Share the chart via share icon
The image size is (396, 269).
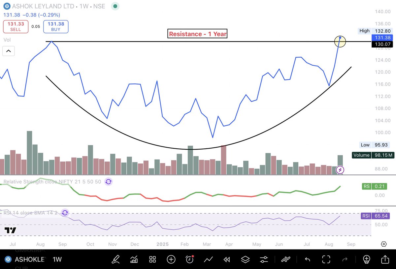[x=385, y=259]
